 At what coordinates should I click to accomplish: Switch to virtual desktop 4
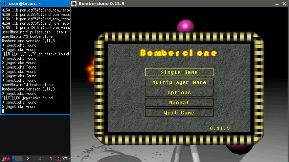point(51,158)
